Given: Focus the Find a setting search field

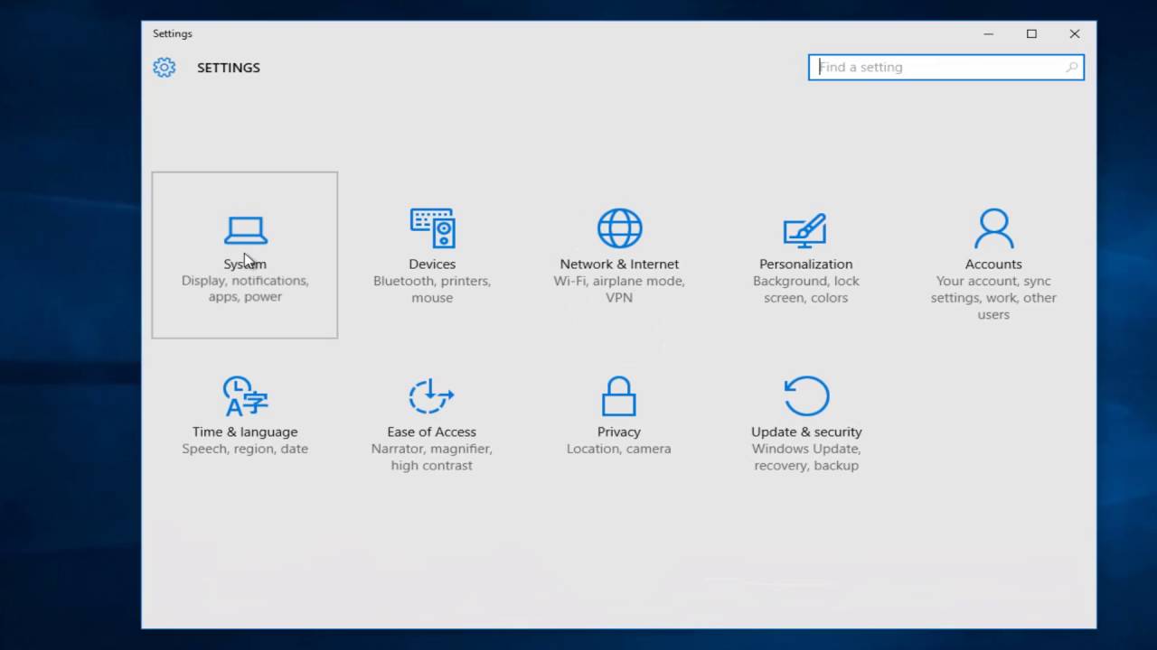Looking at the screenshot, I should click(946, 67).
